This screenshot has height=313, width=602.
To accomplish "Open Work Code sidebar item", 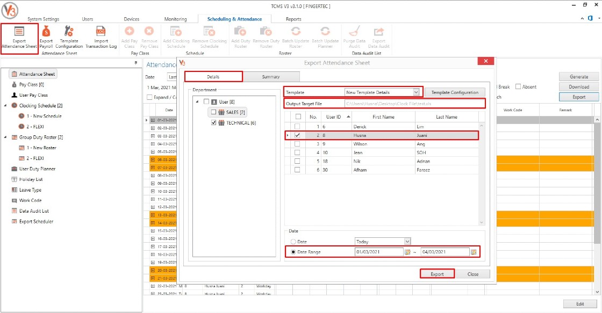I will (x=26, y=200).
